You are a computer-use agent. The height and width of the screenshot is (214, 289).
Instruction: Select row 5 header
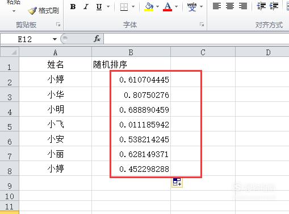coord(10,124)
